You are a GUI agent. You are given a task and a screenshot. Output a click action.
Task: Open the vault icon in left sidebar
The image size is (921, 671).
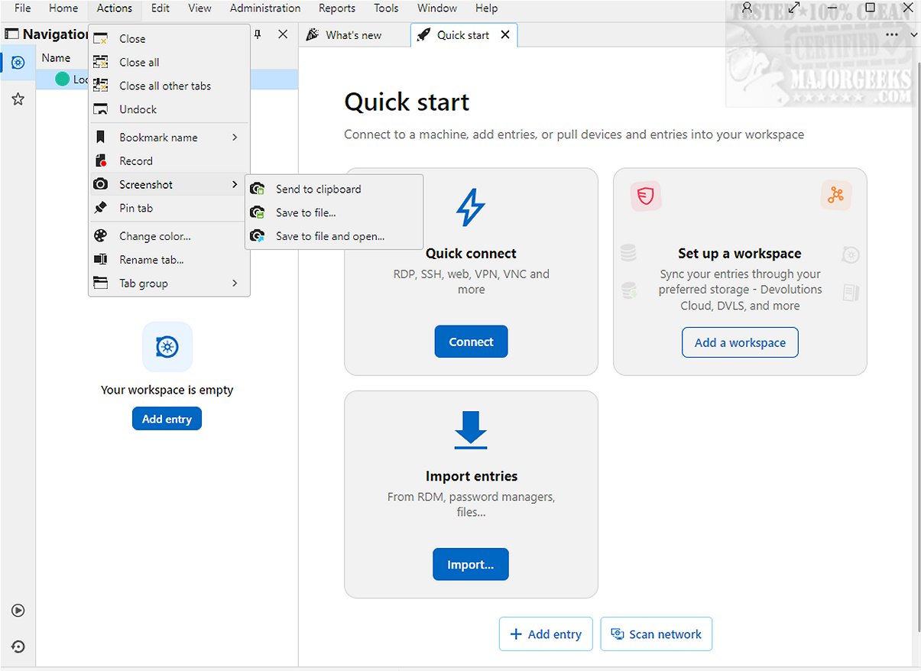pyautogui.click(x=18, y=62)
